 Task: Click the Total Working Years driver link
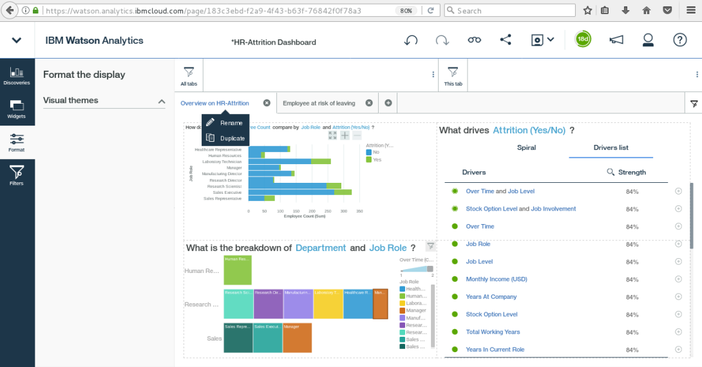493,332
